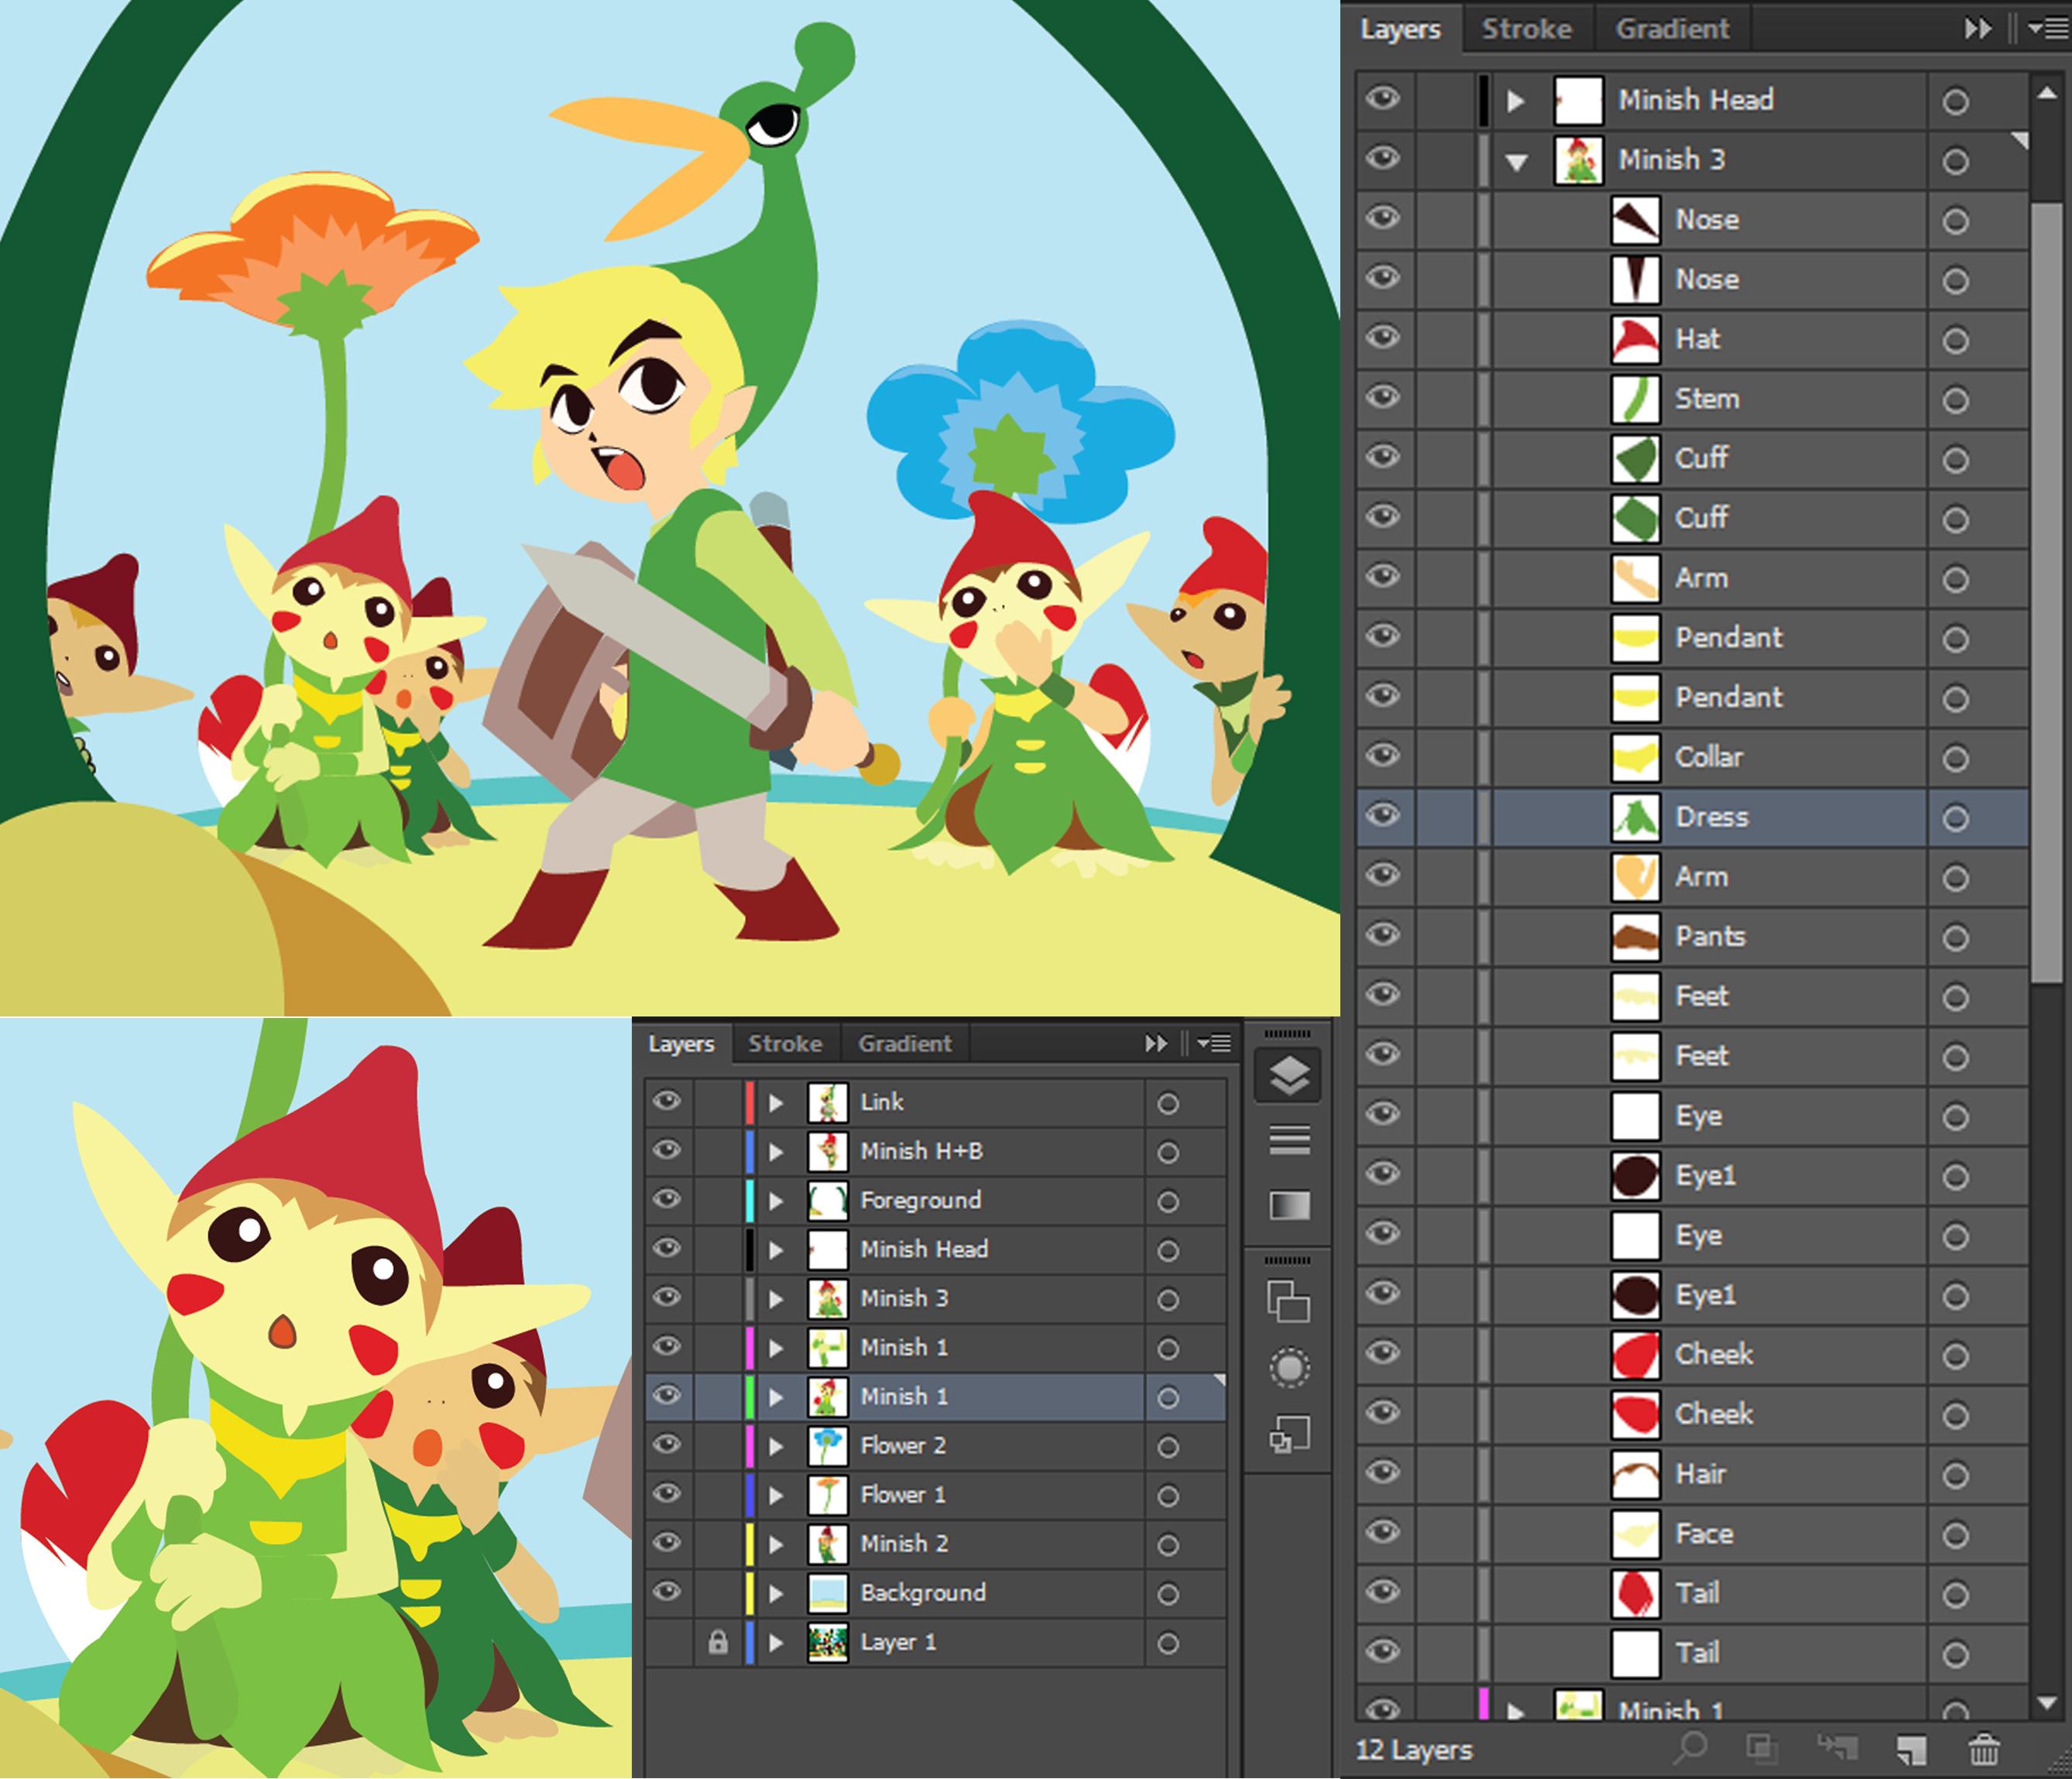This screenshot has width=2072, height=1779.
Task: Open the Artboards panel dock icon
Action: point(1288,1302)
